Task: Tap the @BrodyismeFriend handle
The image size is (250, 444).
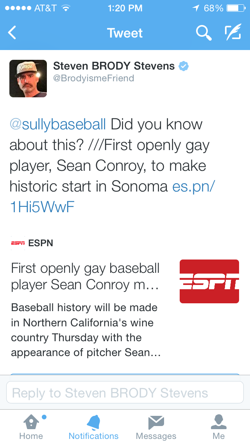Action: (x=94, y=78)
